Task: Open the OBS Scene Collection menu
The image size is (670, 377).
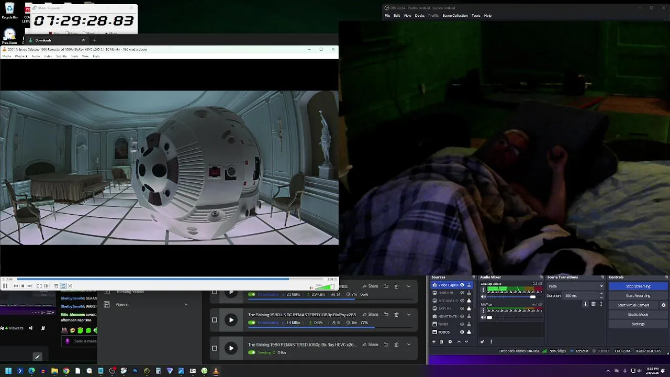Action: pyautogui.click(x=455, y=15)
